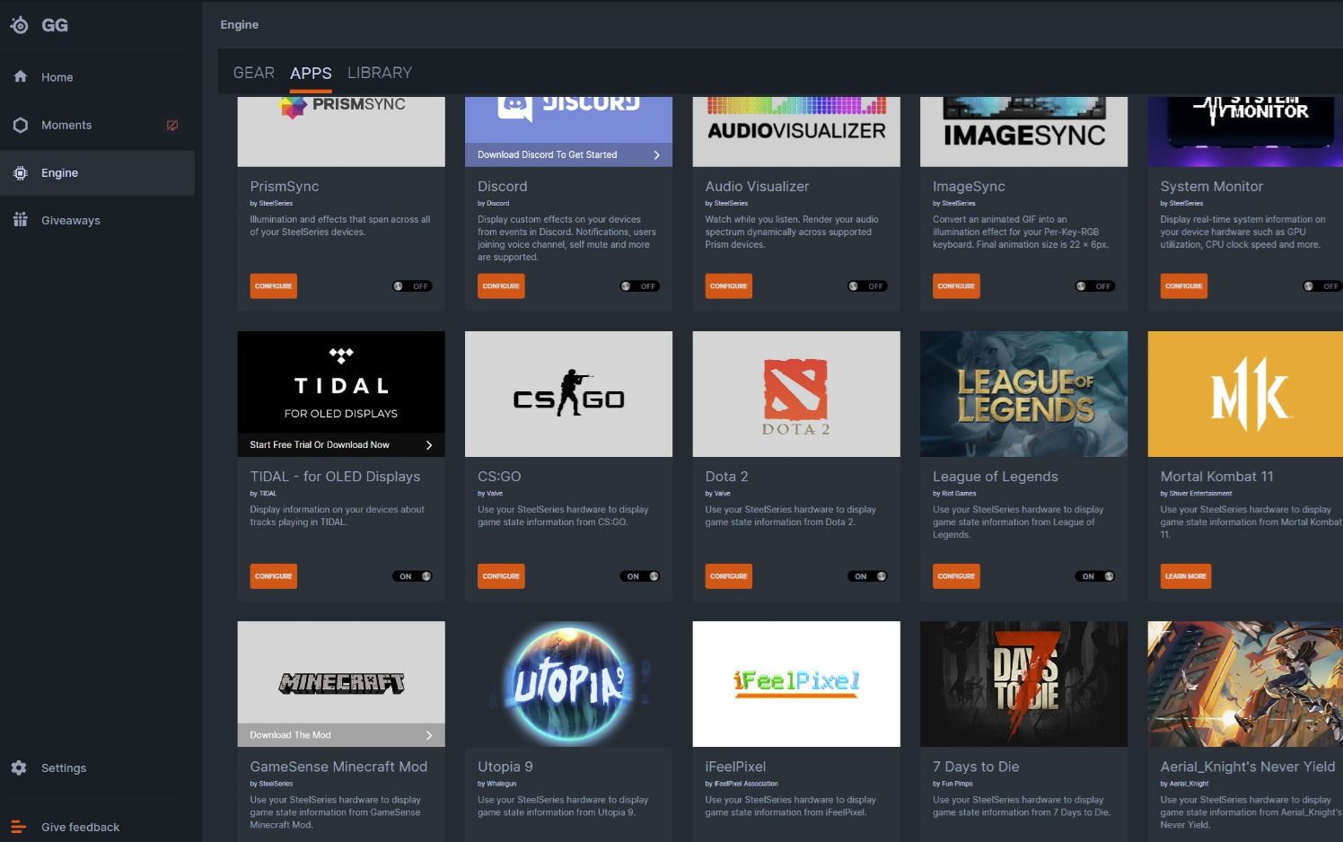Select the APPS tab
The width and height of the screenshot is (1343, 842).
coord(311,73)
